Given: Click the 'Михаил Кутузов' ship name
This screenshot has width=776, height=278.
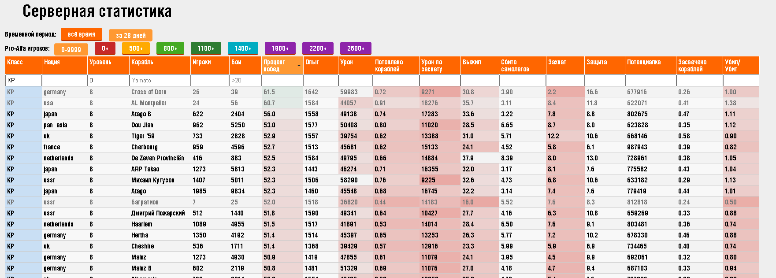Looking at the screenshot, I should point(153,180).
